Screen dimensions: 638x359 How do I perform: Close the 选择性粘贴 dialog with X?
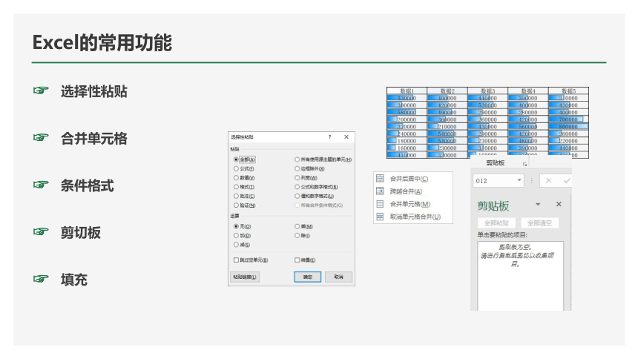346,137
